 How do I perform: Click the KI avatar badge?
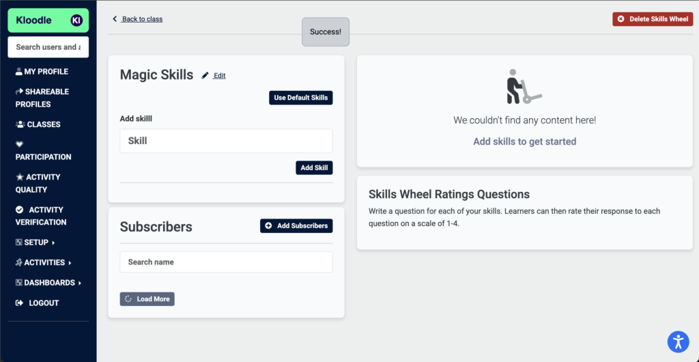[76, 20]
